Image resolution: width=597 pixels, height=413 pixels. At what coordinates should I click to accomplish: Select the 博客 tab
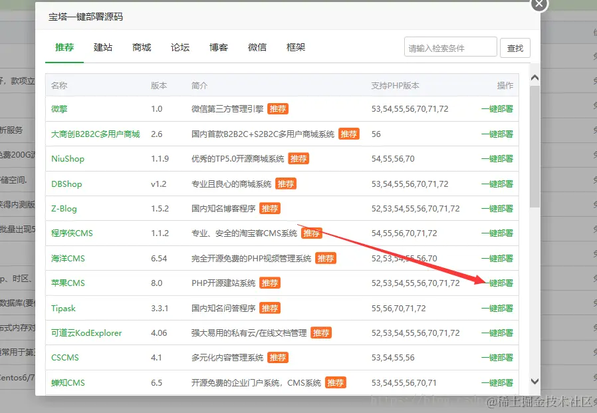(x=219, y=47)
